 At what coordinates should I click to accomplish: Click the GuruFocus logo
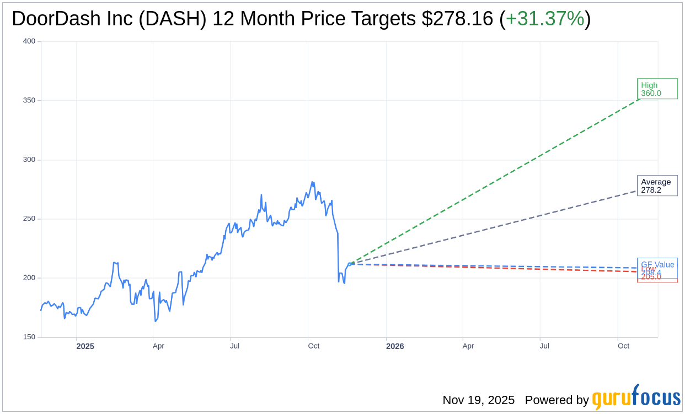click(636, 397)
